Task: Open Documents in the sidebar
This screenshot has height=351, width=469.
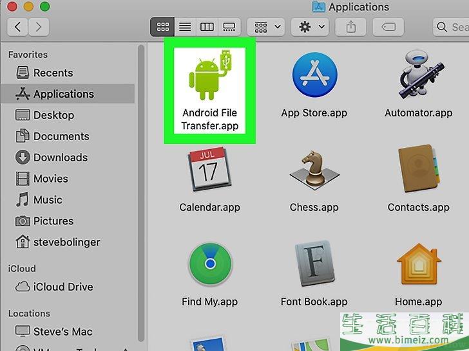Action: tap(67, 136)
